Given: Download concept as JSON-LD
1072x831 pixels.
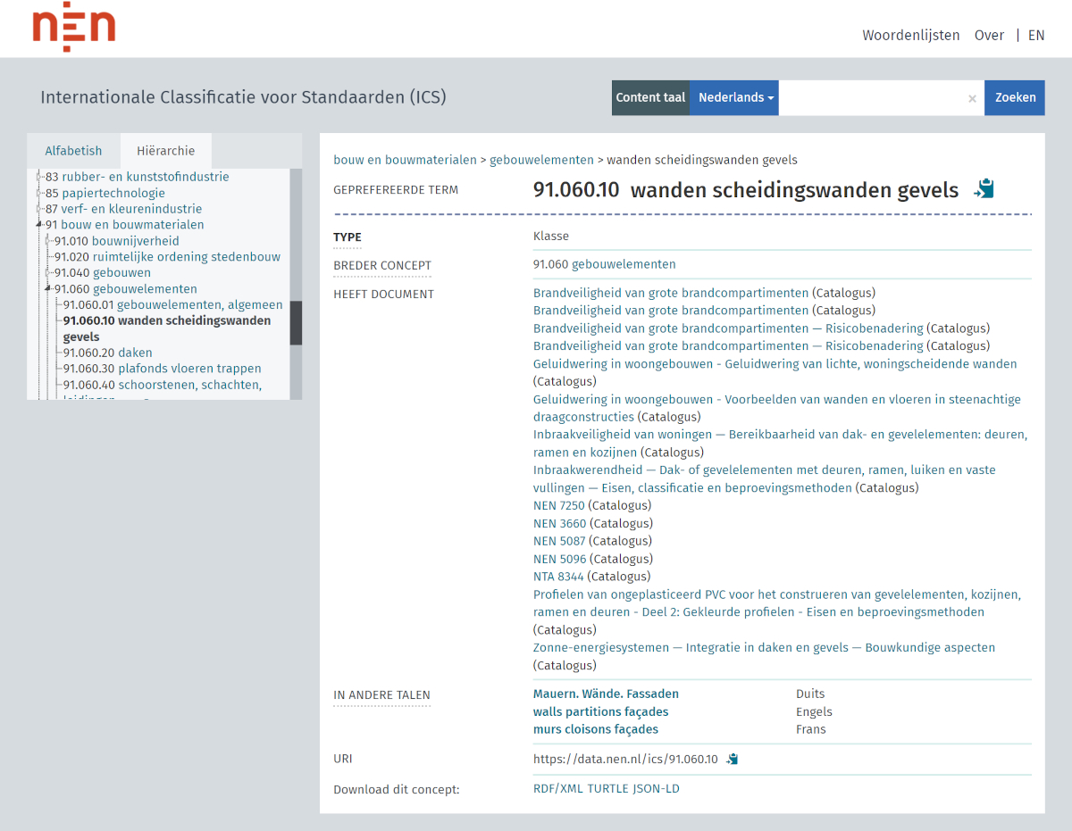Looking at the screenshot, I should point(656,789).
